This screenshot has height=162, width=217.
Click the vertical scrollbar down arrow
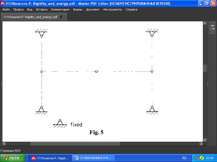205,140
